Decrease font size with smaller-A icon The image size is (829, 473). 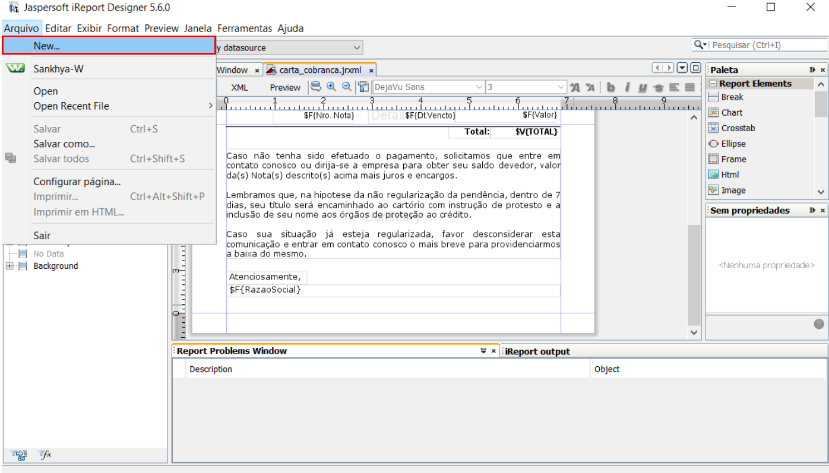[590, 87]
